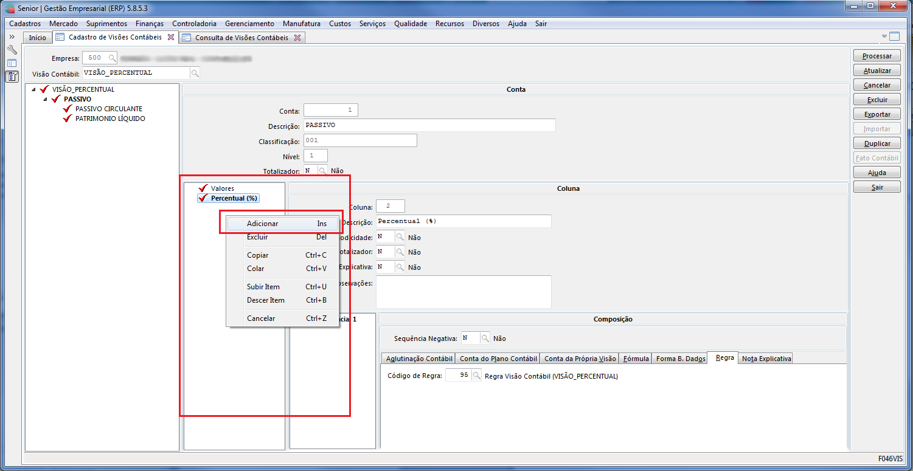Viewport: 913px width, 471px height.
Task: Collapse the VISÃO_PERCENTUAL root tree node
Action: click(33, 89)
